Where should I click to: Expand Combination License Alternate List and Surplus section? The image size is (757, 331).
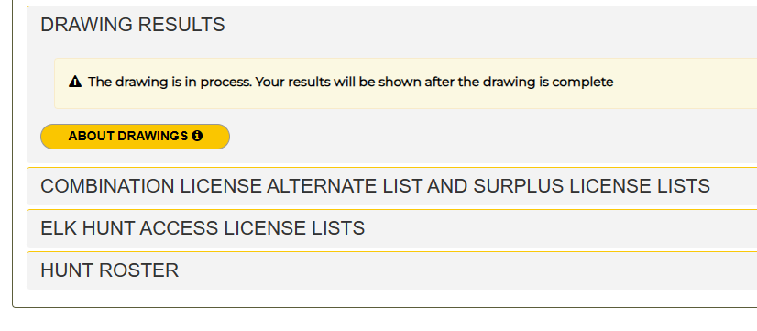pos(391,186)
